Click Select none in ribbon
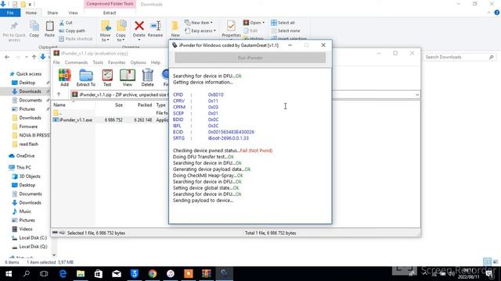Viewport: 501px width, 281px height. [285, 30]
